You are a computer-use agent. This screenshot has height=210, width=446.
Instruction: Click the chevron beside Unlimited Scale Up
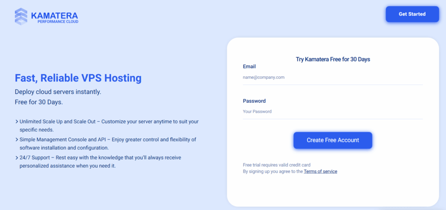click(x=17, y=122)
